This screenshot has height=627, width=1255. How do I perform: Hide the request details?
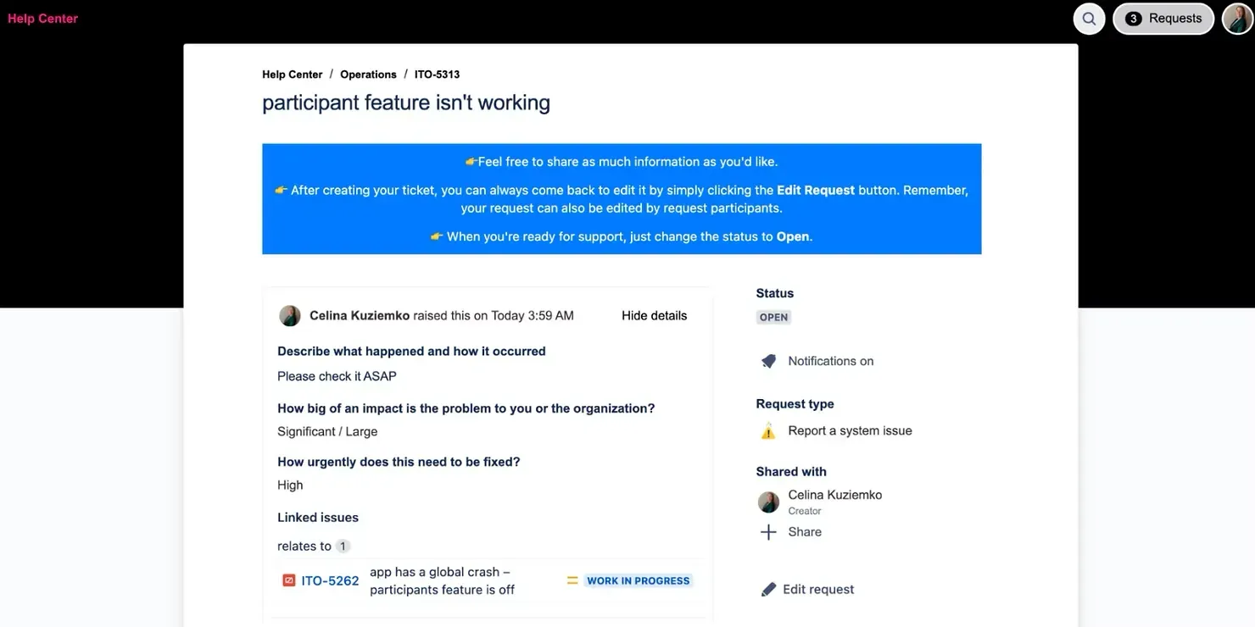click(x=654, y=315)
